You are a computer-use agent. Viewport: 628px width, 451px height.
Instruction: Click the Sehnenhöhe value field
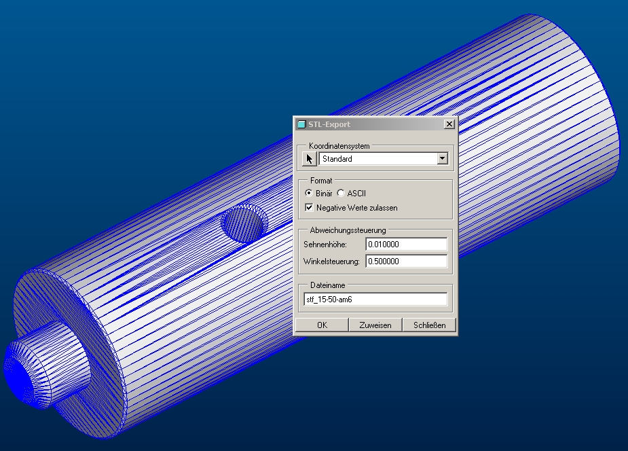[x=406, y=245]
